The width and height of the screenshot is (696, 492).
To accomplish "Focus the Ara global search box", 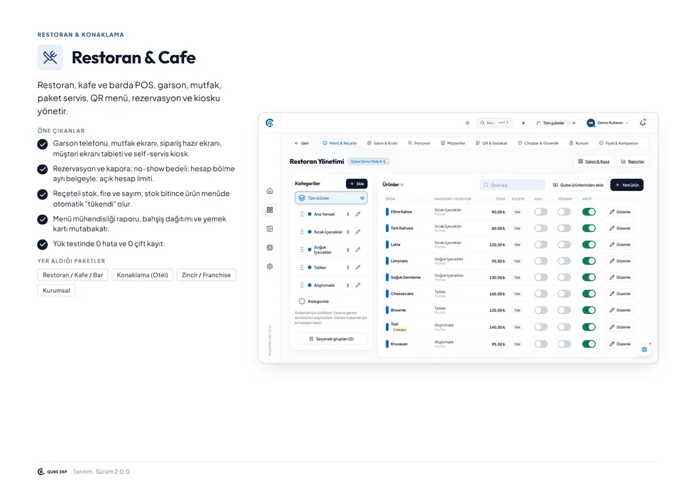I will [495, 123].
